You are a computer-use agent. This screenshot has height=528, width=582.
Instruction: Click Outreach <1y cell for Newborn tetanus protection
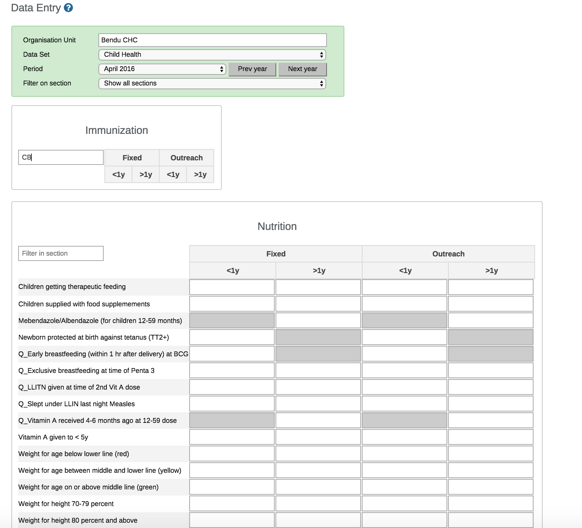(405, 337)
